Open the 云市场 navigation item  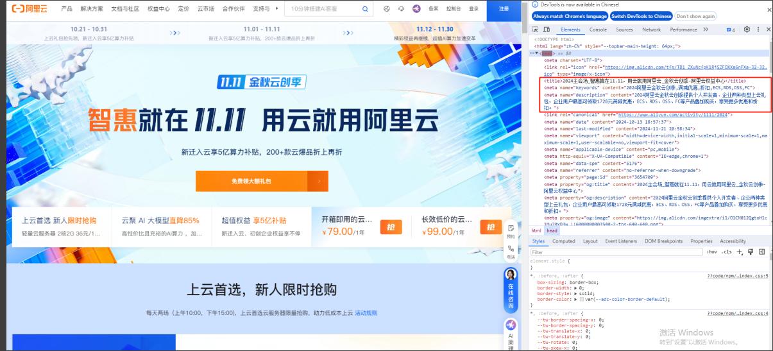click(206, 9)
